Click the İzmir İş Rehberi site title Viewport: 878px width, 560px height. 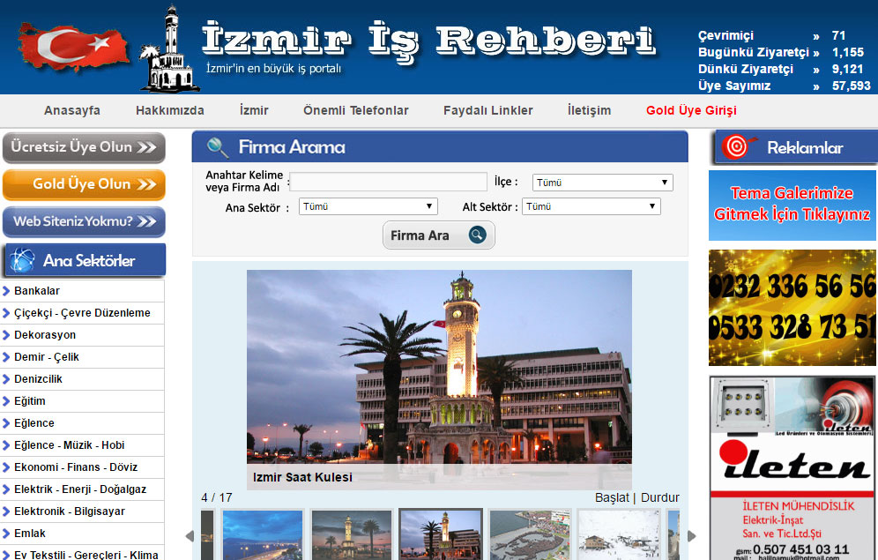tap(429, 41)
